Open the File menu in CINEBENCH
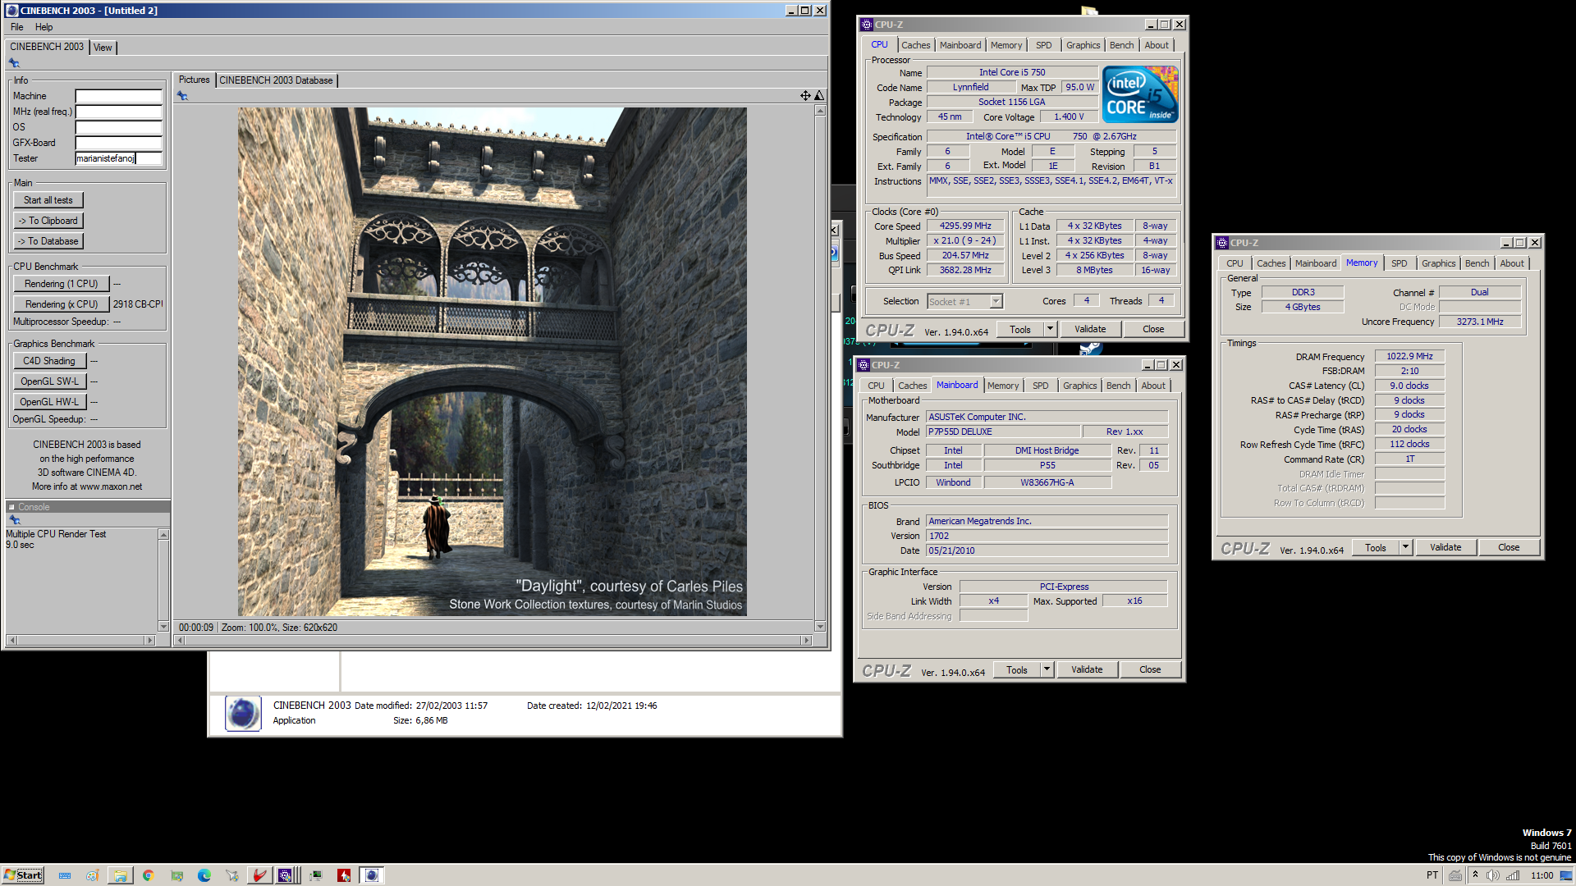This screenshot has width=1576, height=886. (16, 27)
